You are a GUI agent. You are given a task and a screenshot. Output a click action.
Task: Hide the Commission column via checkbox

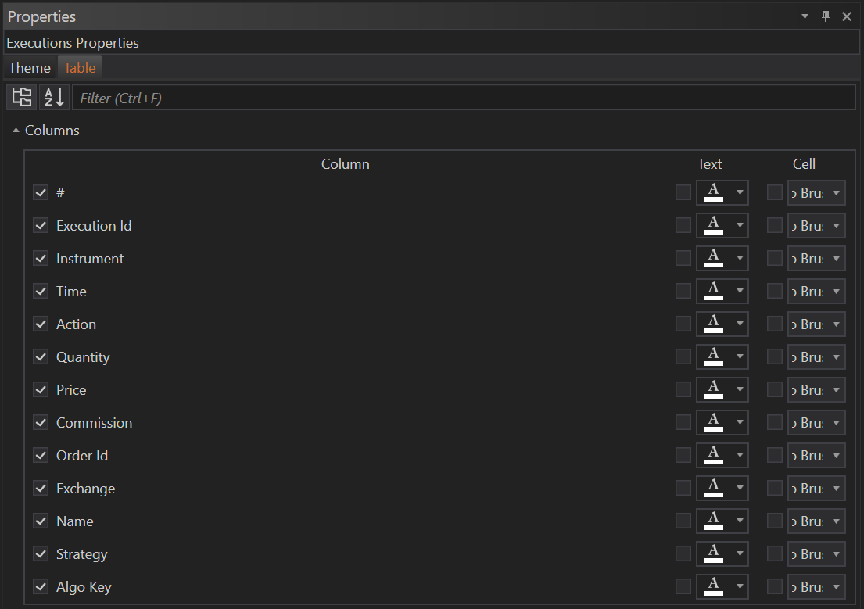click(41, 423)
